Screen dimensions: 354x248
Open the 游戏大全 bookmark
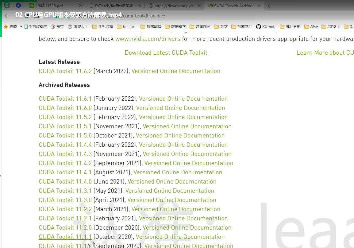78,27
